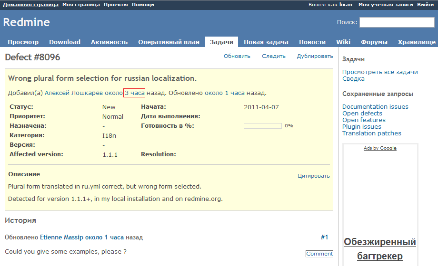Open author Алексей Лошкарёв's profile

[74, 93]
